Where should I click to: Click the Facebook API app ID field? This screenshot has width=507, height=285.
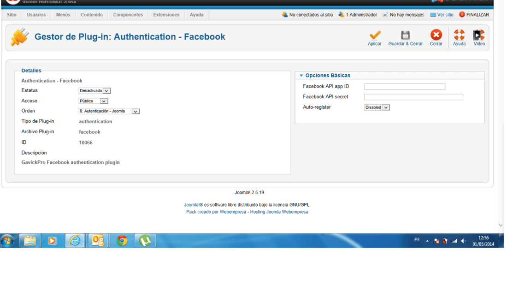point(405,87)
